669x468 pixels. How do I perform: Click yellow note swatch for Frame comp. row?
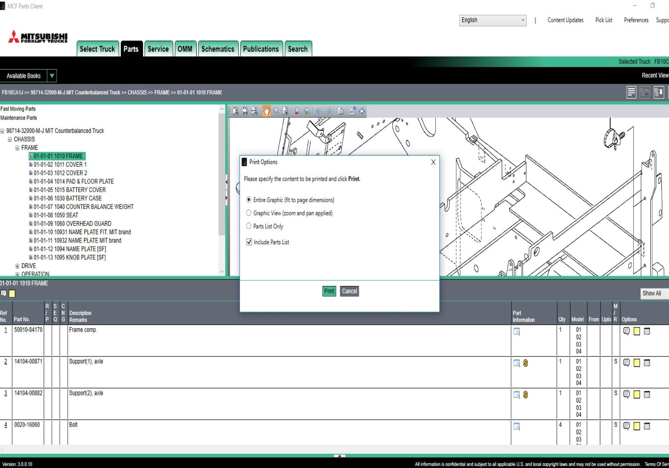(636, 331)
